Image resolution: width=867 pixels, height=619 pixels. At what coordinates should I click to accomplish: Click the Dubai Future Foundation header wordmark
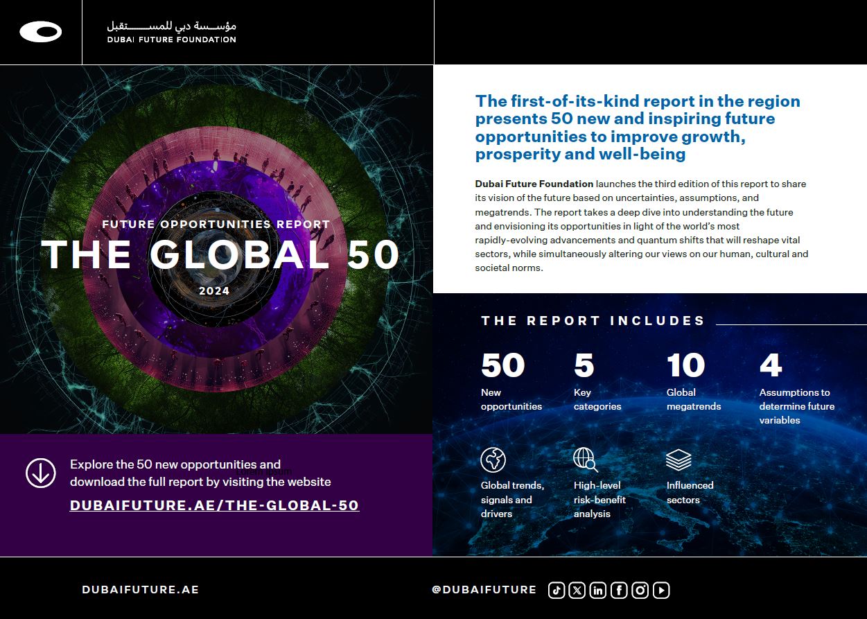[171, 32]
